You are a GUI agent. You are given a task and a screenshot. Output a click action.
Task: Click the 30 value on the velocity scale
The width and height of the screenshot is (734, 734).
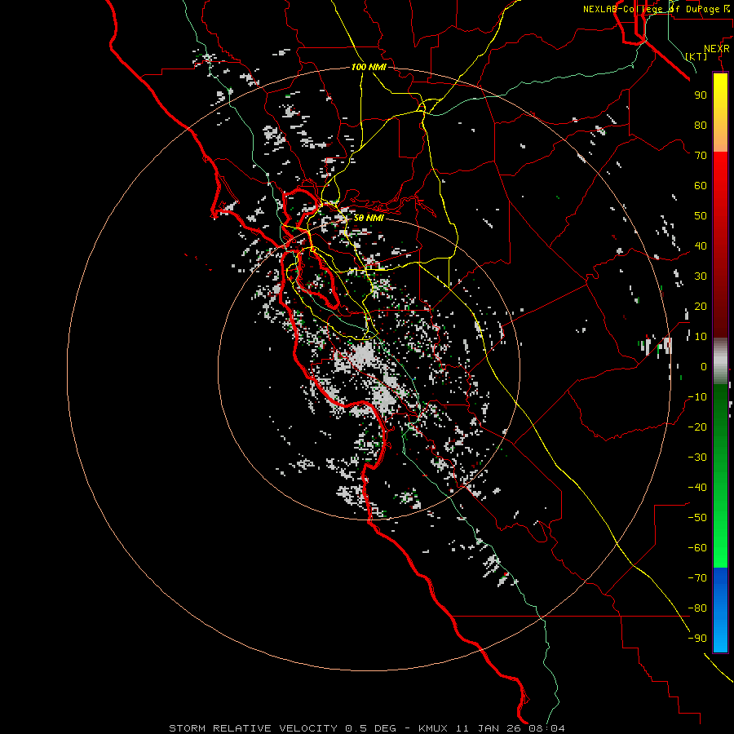(x=701, y=276)
